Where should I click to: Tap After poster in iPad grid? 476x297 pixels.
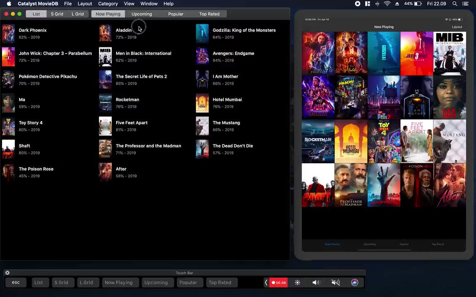click(x=450, y=185)
